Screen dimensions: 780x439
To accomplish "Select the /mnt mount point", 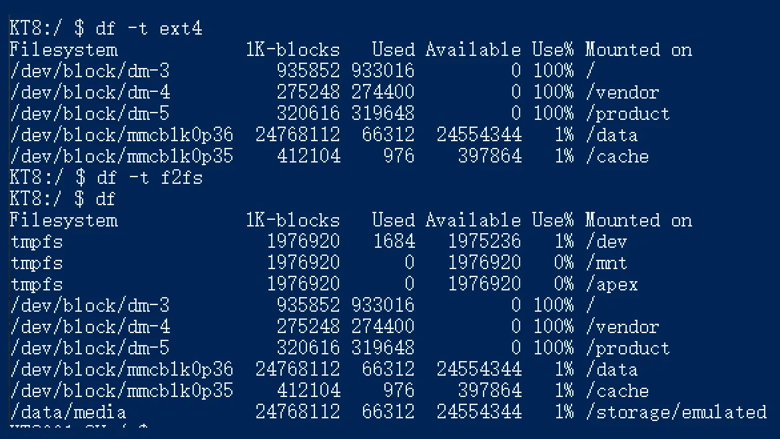I will click(x=606, y=263).
